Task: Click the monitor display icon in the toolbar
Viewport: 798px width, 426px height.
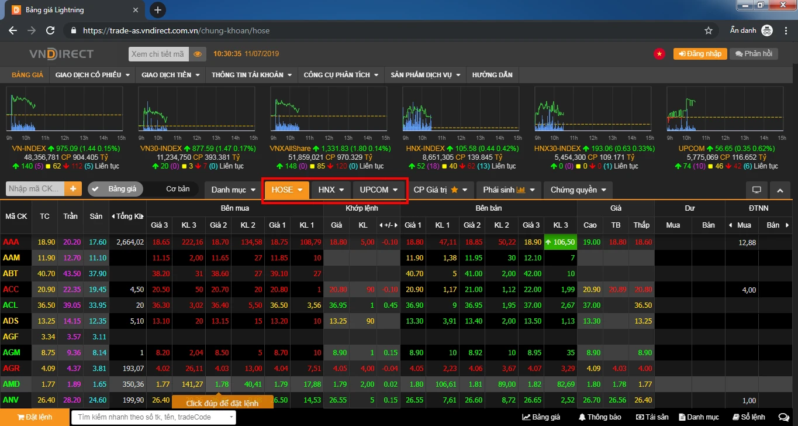Action: [x=756, y=190]
